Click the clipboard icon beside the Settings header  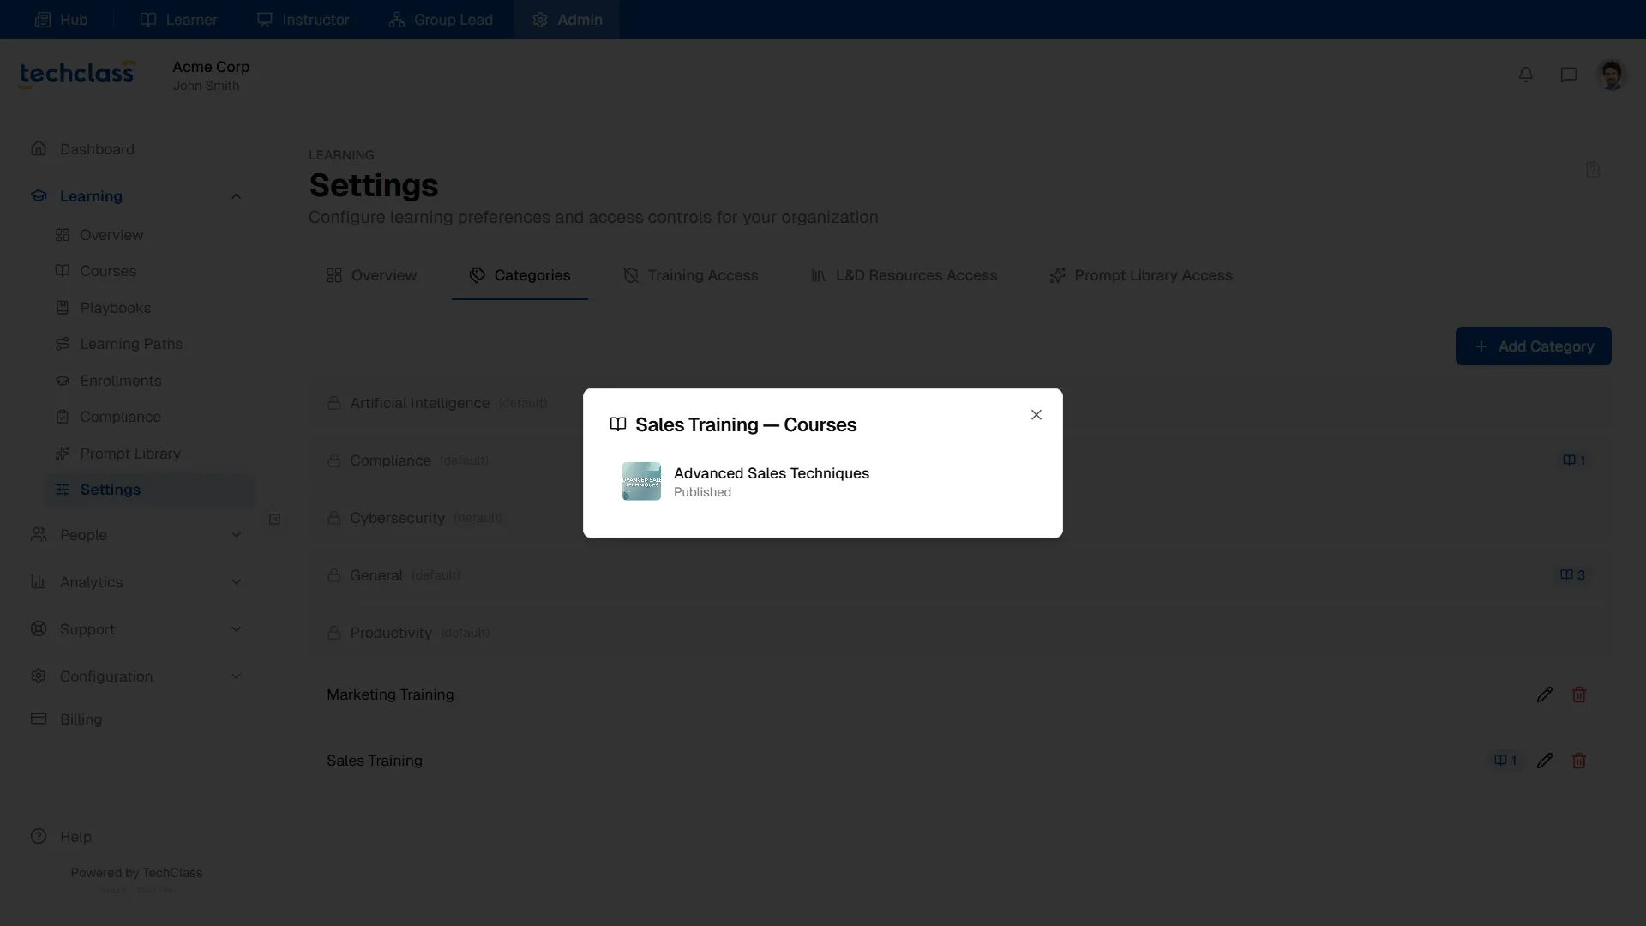pos(1593,170)
